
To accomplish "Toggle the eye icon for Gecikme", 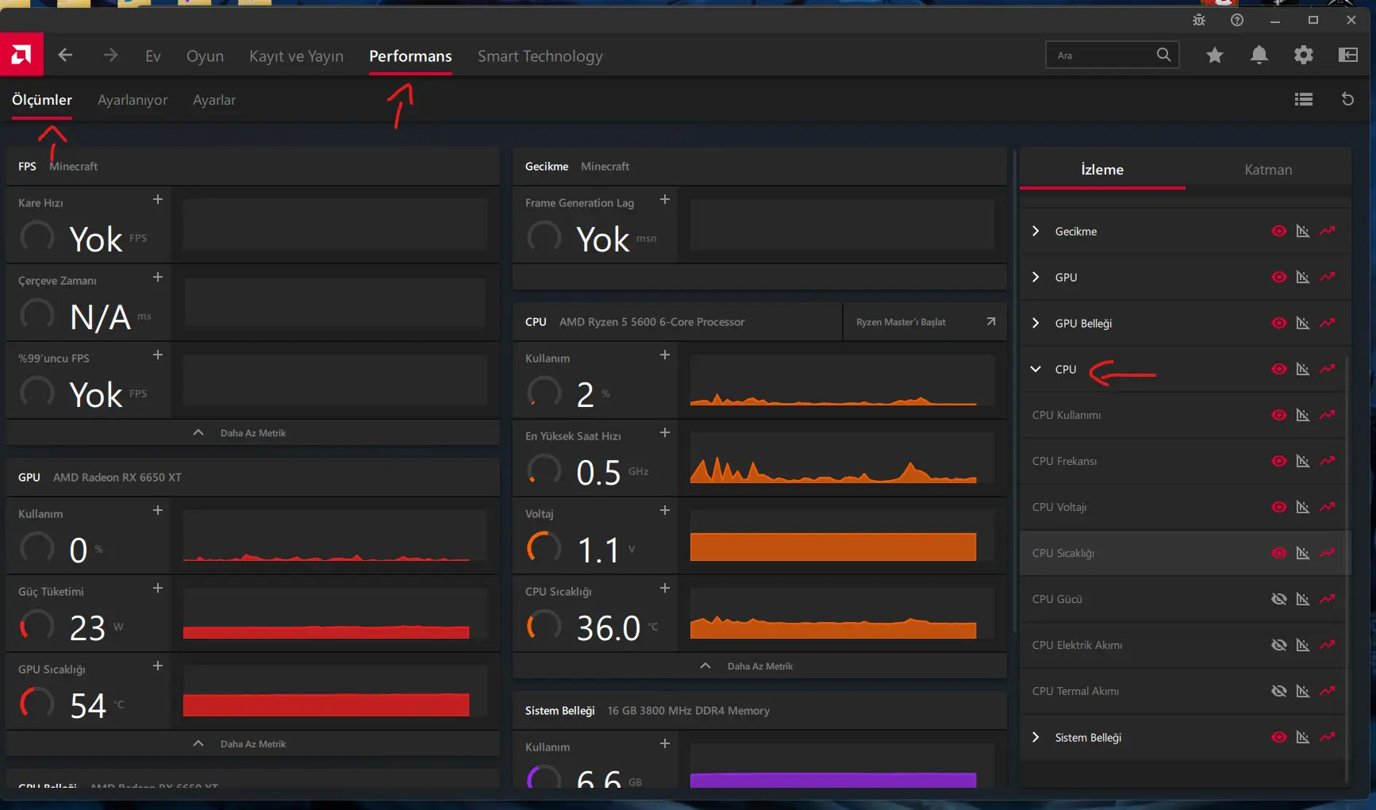I will coord(1279,231).
